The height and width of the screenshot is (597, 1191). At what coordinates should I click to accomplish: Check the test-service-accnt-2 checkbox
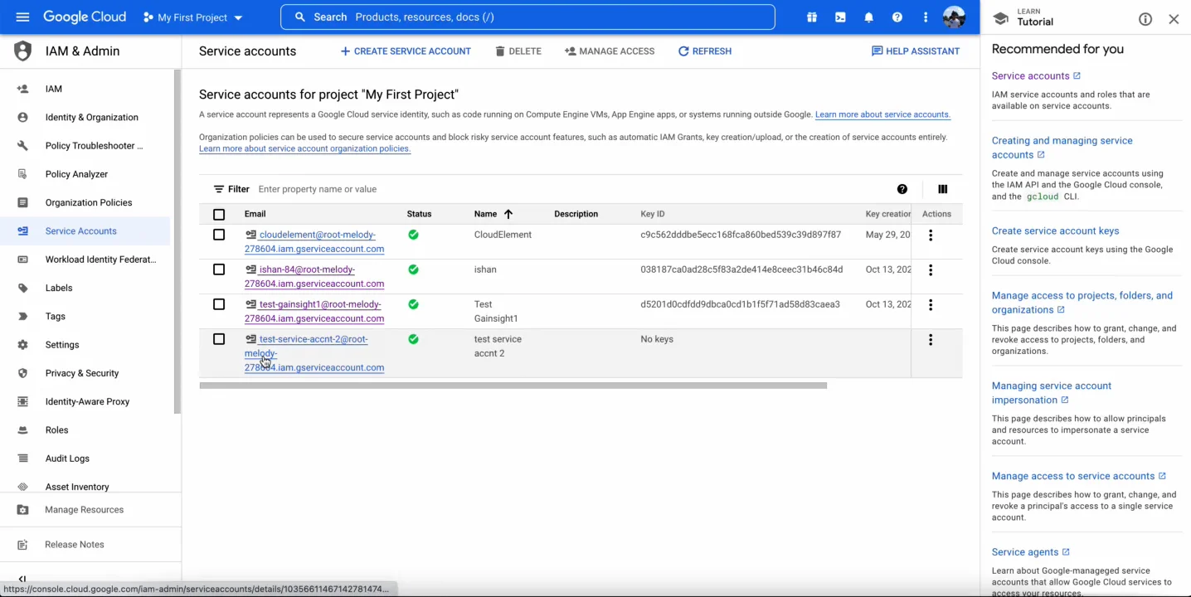point(219,339)
